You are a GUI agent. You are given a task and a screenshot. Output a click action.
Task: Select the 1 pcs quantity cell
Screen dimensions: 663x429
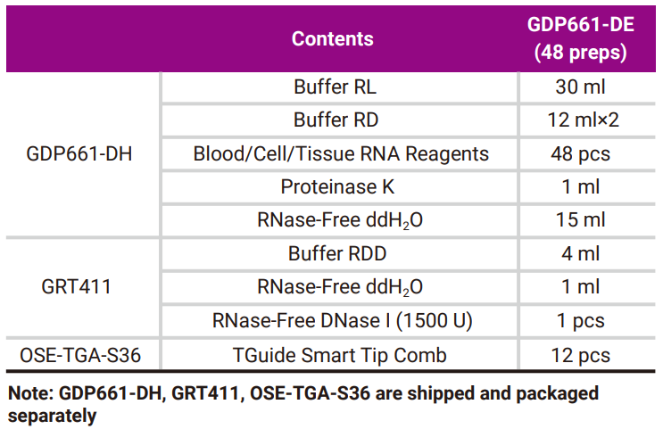pos(580,321)
